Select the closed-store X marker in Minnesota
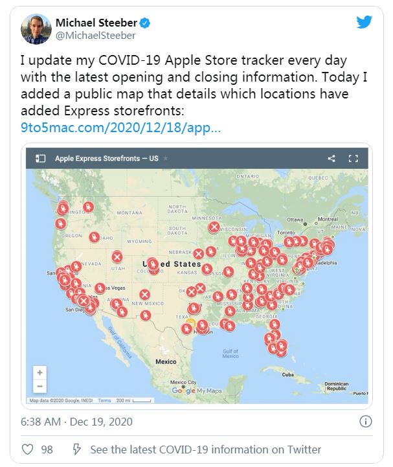 [214, 227]
